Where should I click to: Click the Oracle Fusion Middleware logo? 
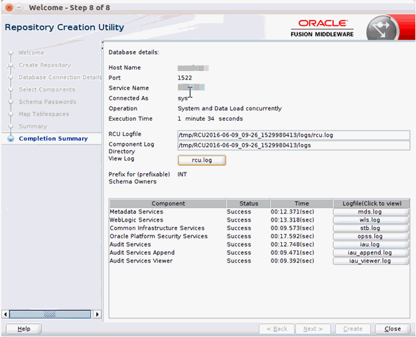pyautogui.click(x=322, y=29)
